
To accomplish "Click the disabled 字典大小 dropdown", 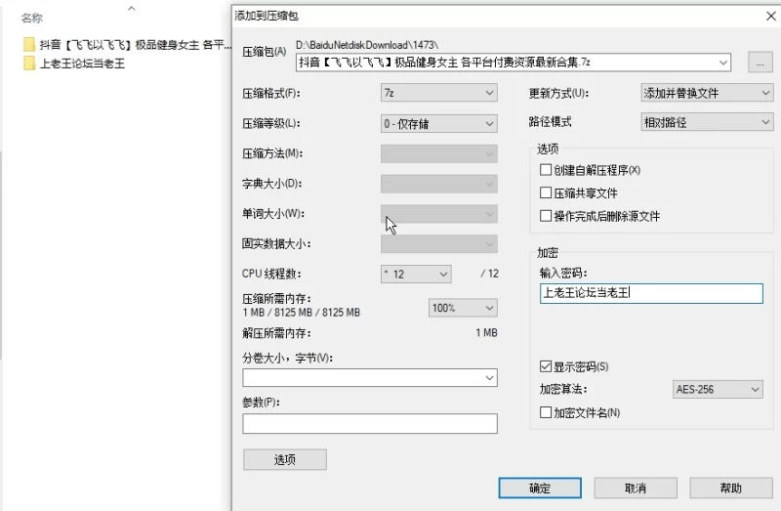I will (438, 184).
